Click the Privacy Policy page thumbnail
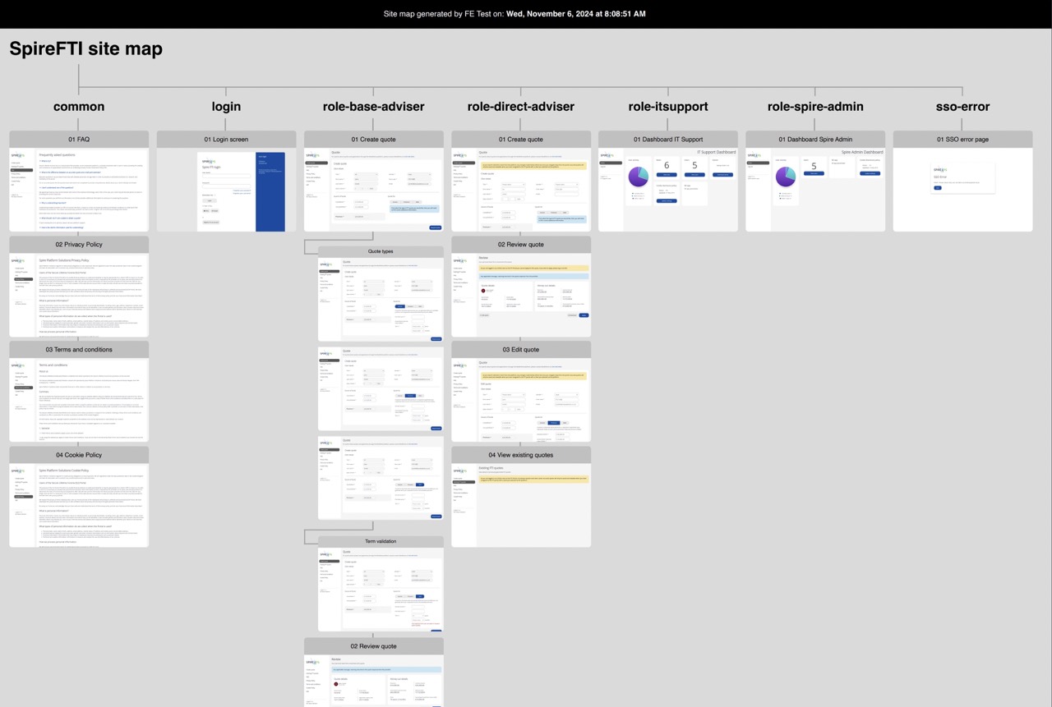Viewport: 1052px width, 707px height. coord(79,295)
